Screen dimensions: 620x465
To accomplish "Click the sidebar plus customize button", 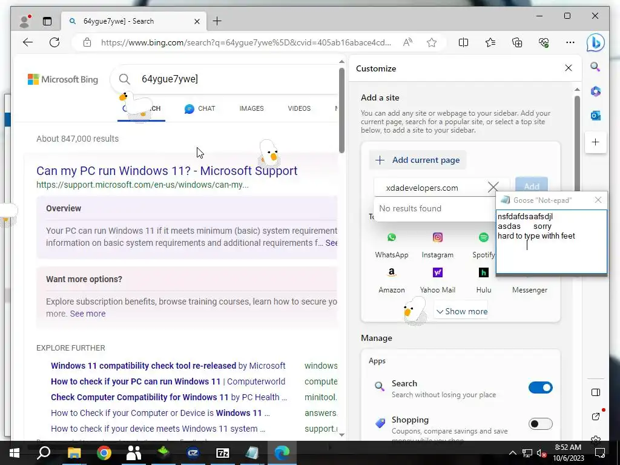I will pos(596,142).
